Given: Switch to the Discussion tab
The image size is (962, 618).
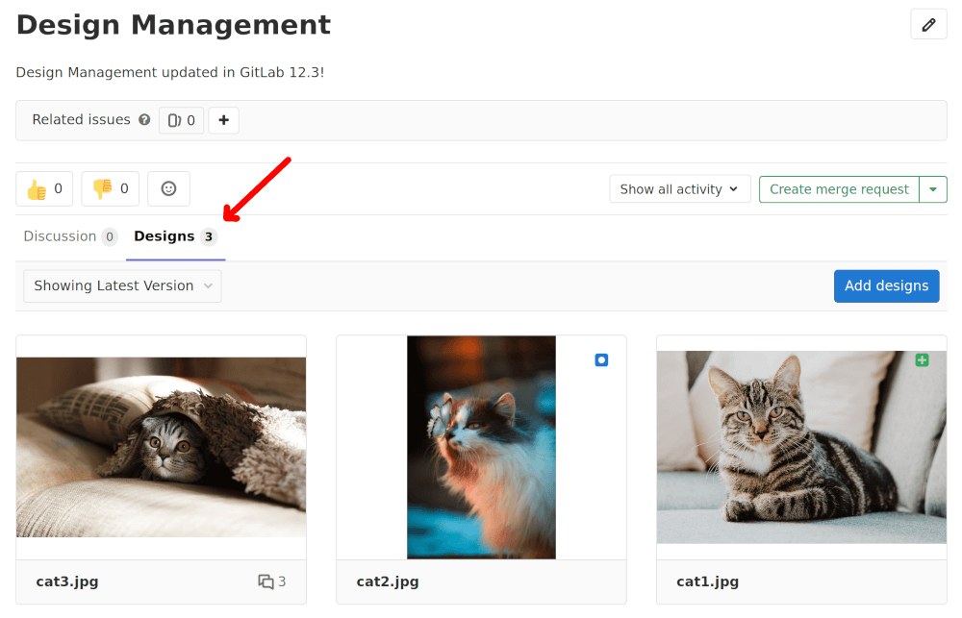Looking at the screenshot, I should coord(61,236).
